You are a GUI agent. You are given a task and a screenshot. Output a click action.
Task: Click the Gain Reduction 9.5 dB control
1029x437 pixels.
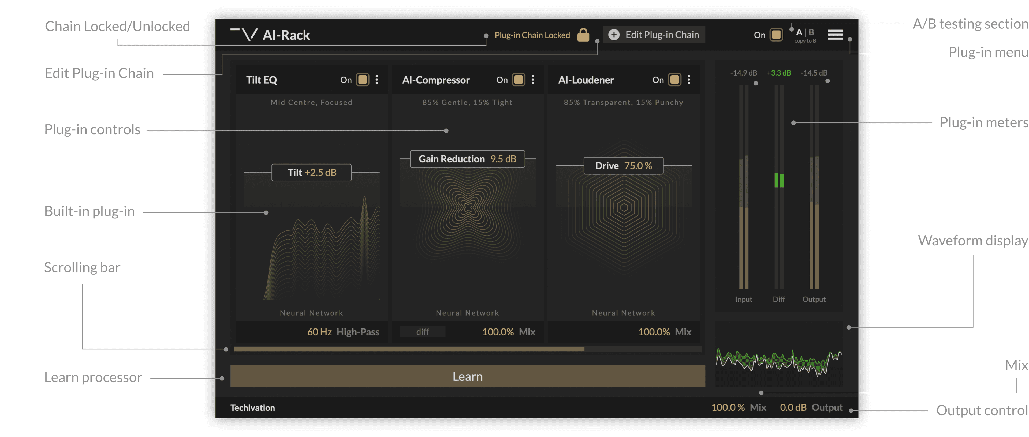468,159
